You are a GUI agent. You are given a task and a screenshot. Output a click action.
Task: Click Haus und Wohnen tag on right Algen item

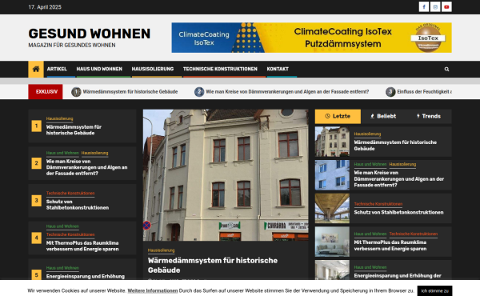pos(370,164)
